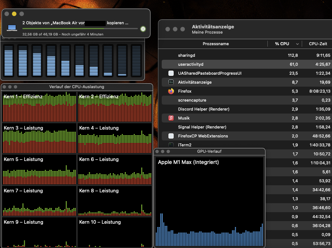Click the Verlauf der CPU-Auslastung title bar
Screen dimensions: 332x248
[x=77, y=87]
